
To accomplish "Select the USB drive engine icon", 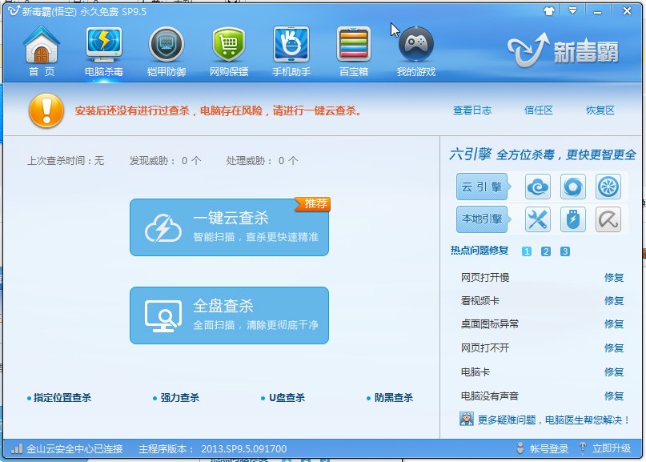I will pyautogui.click(x=573, y=219).
